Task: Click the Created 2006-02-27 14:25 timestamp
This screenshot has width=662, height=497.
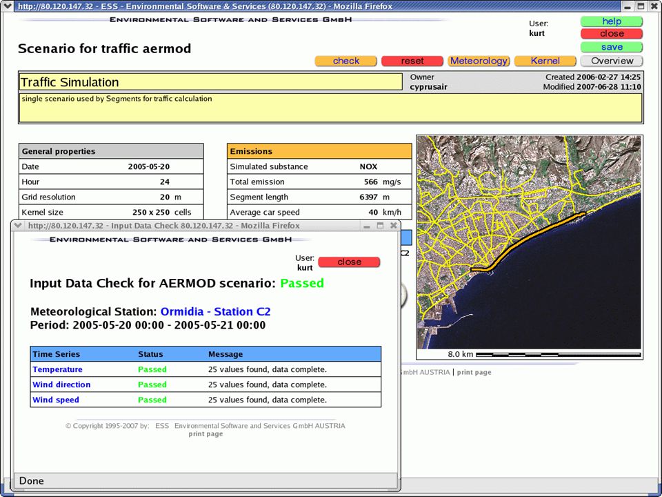Action: tap(593, 77)
